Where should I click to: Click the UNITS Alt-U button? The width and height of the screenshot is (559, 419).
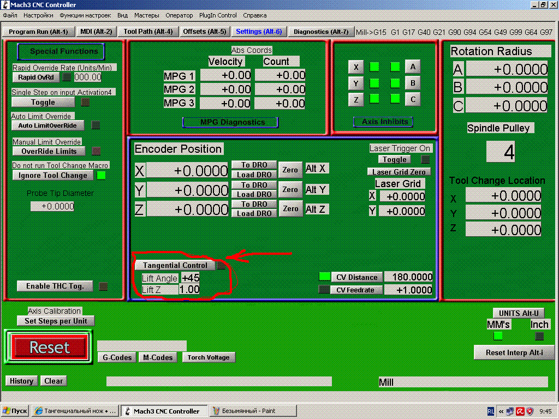point(519,313)
